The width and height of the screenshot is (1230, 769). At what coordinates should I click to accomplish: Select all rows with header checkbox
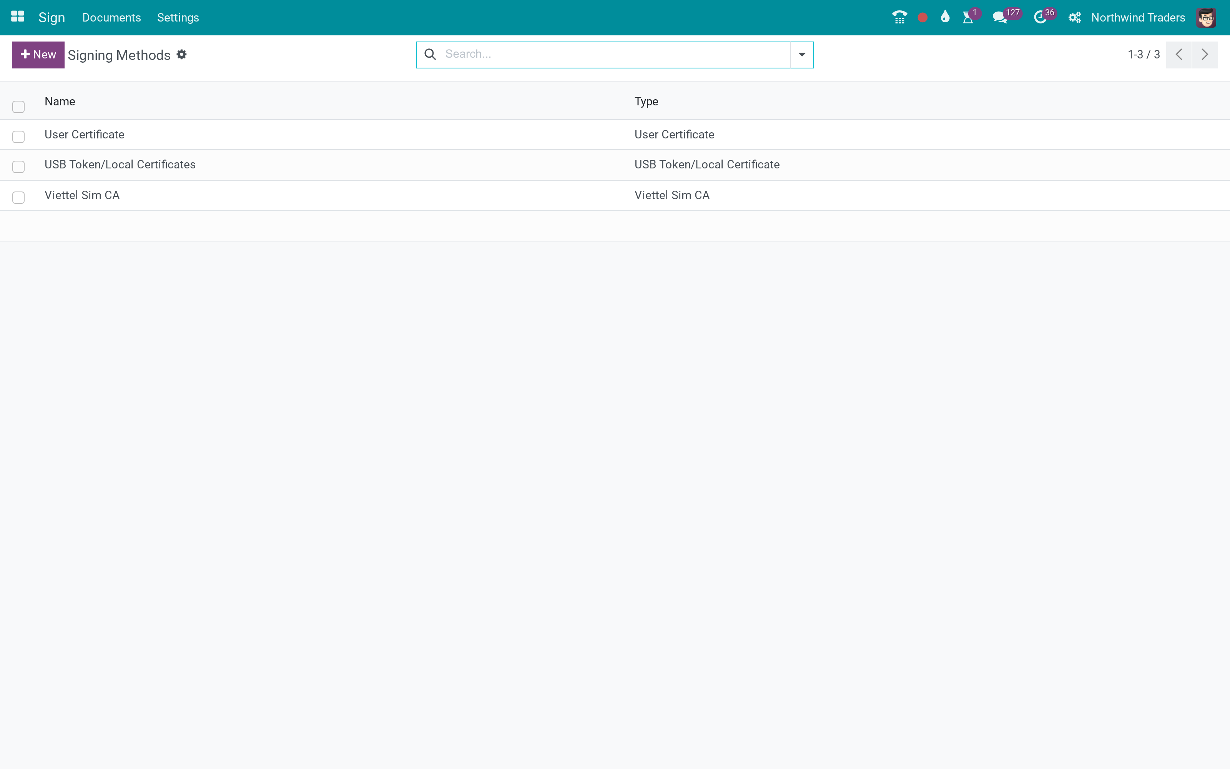[x=18, y=107]
